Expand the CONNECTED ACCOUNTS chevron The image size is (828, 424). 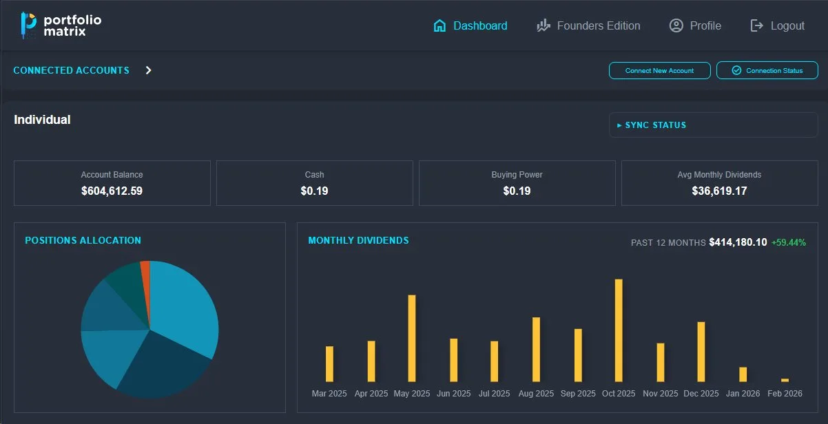(x=148, y=70)
